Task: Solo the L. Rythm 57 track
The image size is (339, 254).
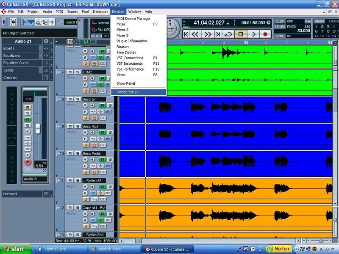Action: [78, 180]
